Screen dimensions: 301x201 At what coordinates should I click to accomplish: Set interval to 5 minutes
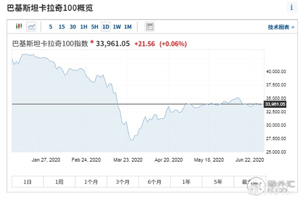[51, 27]
